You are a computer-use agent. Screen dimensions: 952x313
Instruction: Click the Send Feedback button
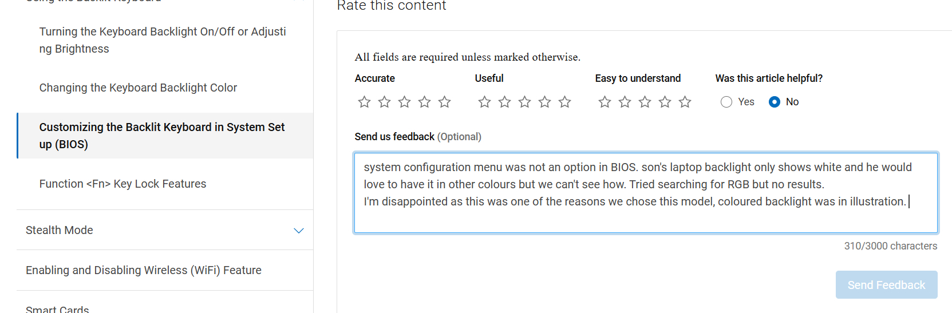(x=886, y=285)
